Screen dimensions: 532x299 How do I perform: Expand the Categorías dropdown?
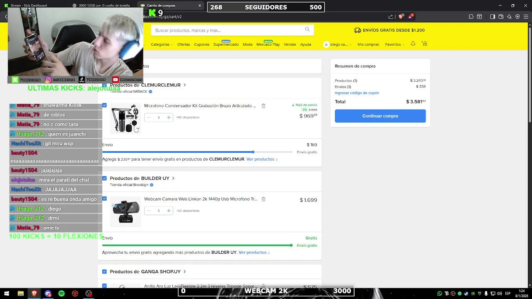pos(161,44)
